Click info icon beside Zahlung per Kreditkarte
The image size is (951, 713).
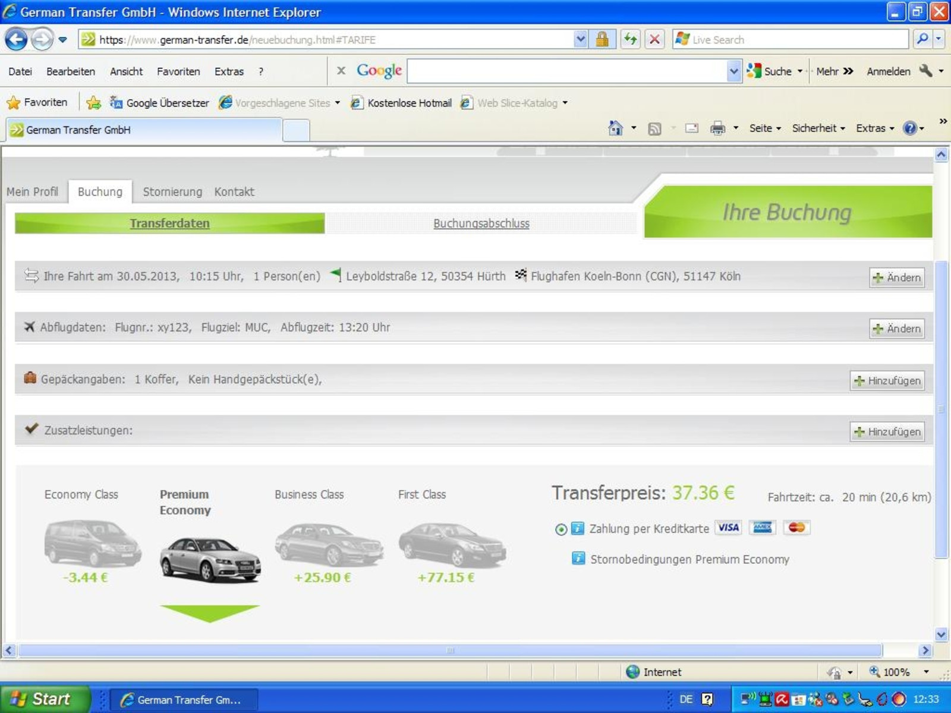click(x=577, y=528)
